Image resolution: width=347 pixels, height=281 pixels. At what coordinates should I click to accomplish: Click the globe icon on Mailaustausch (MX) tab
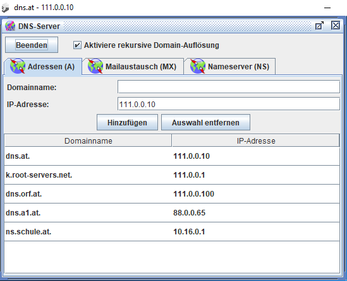tap(95, 66)
